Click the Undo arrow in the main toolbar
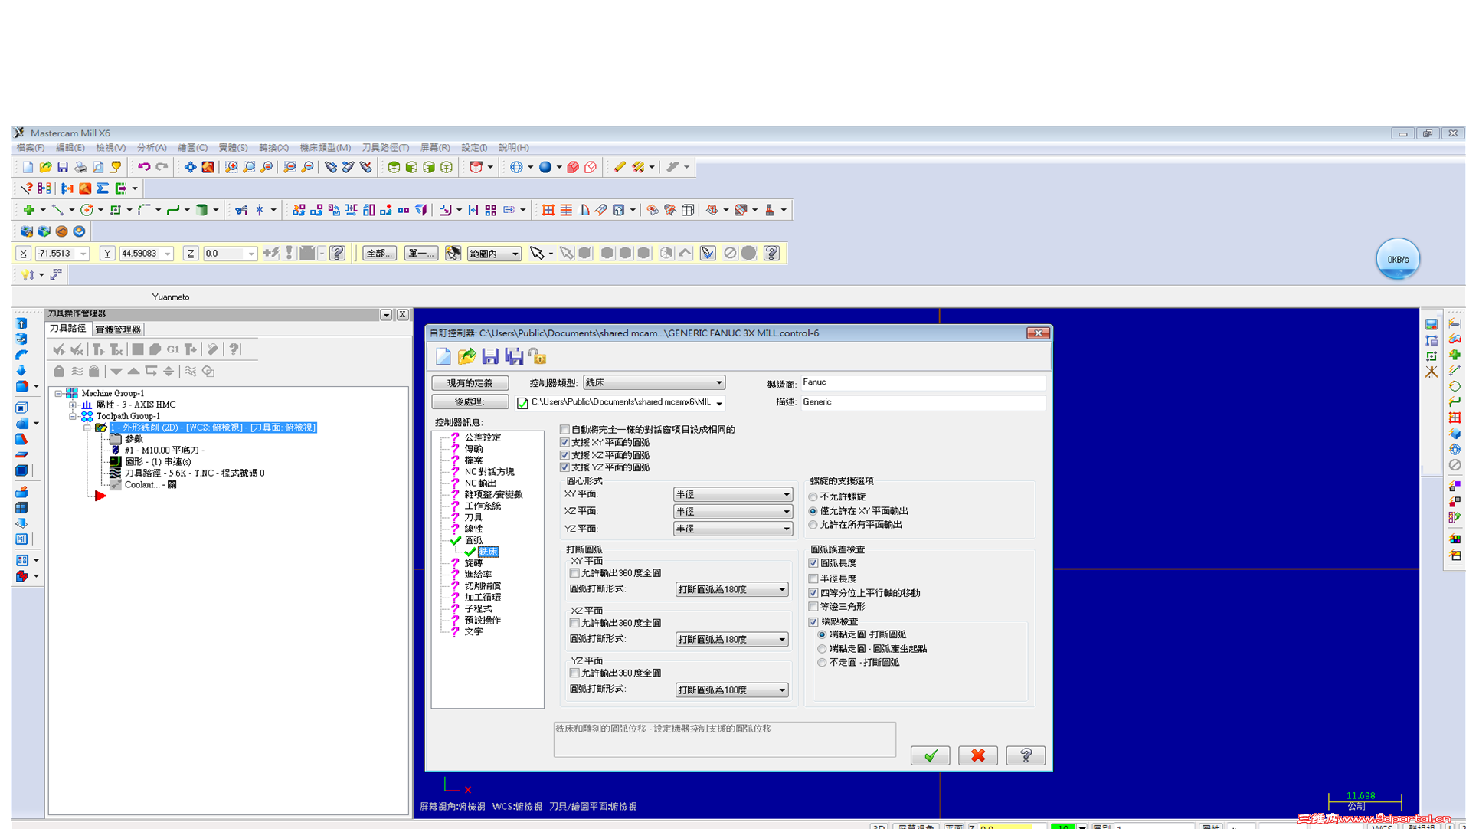This screenshot has width=1466, height=829. coord(143,167)
